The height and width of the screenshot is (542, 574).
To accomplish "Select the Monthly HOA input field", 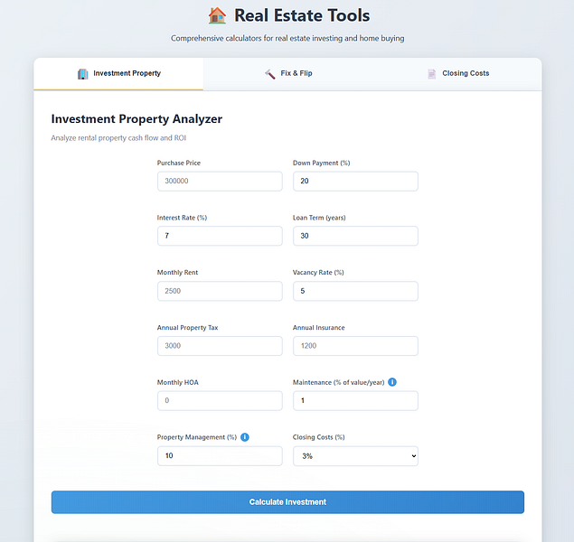I will pyautogui.click(x=220, y=401).
